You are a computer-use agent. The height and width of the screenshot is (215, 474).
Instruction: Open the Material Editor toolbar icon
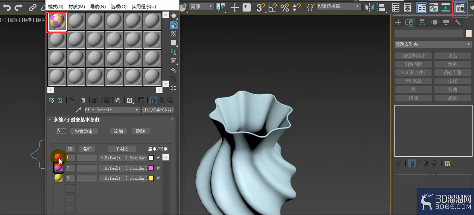pyautogui.click(x=460, y=8)
